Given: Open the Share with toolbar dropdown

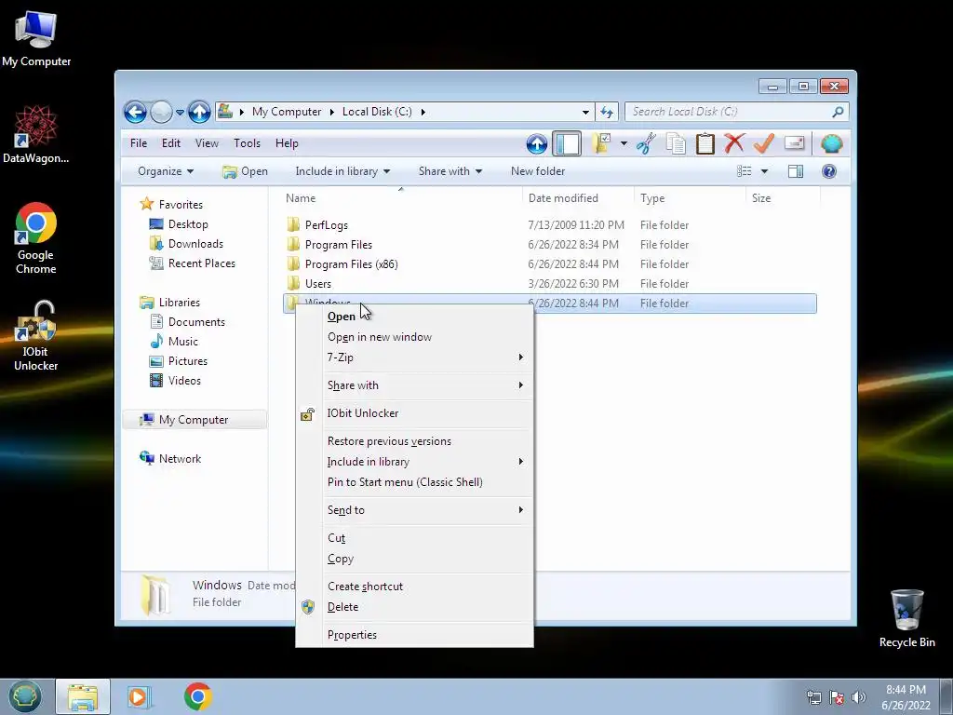Looking at the screenshot, I should point(450,171).
